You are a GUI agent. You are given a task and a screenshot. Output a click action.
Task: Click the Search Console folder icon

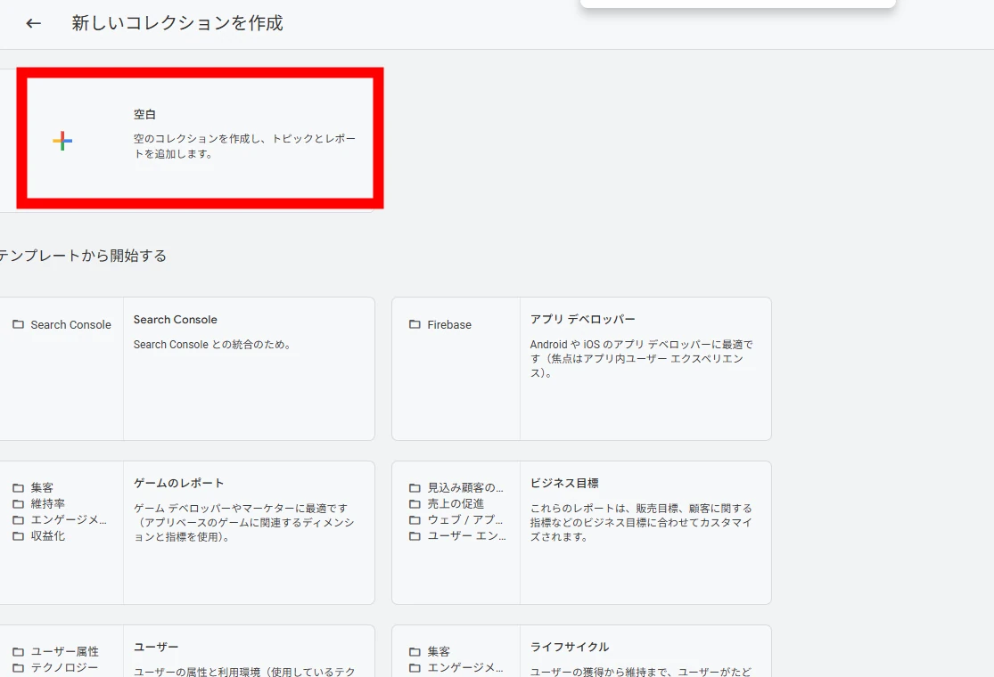(18, 325)
